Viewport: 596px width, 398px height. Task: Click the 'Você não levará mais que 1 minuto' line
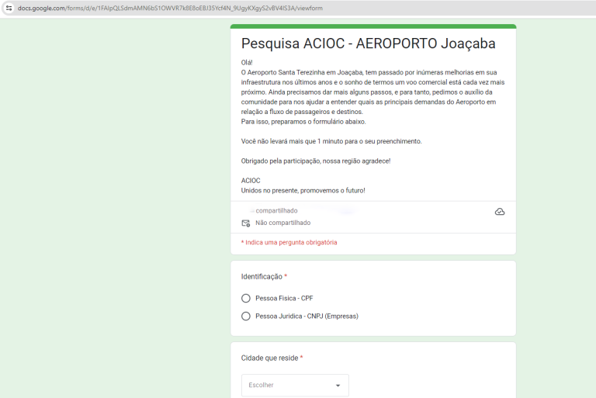(x=331, y=141)
